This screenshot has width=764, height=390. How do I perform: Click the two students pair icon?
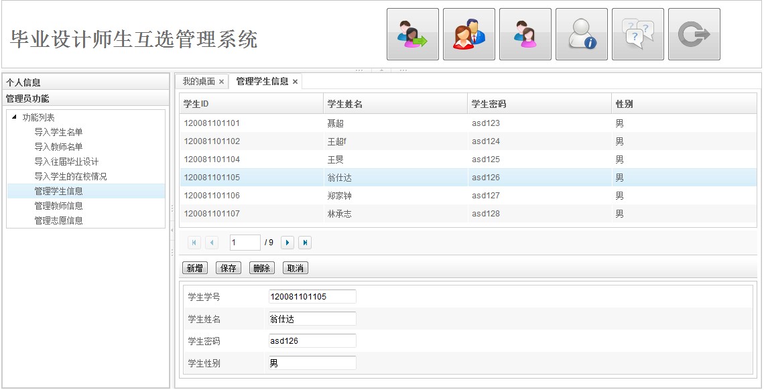pyautogui.click(x=525, y=34)
